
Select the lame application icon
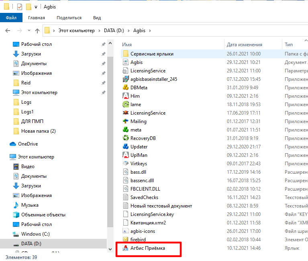click(x=126, y=105)
